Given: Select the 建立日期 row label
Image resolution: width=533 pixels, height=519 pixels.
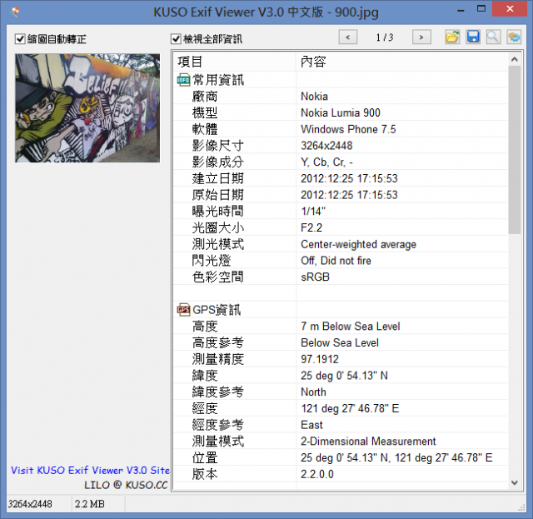Looking at the screenshot, I should coord(218,178).
